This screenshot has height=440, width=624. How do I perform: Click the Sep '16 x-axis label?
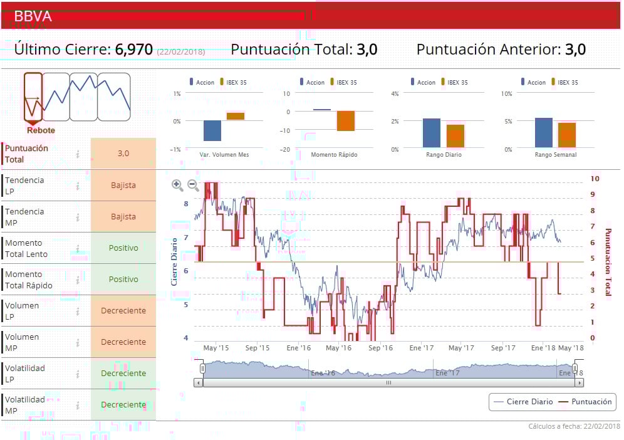380,348
